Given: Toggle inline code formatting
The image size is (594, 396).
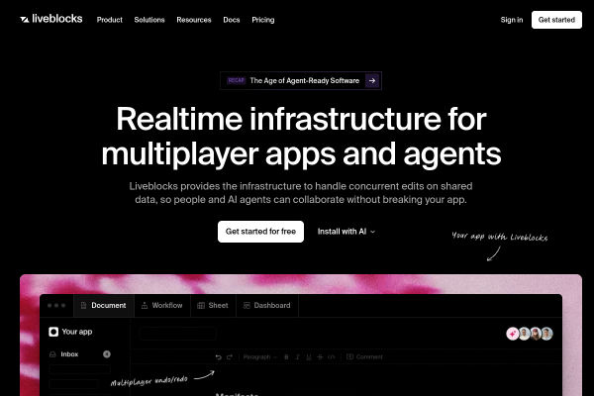Looking at the screenshot, I should coord(332,357).
